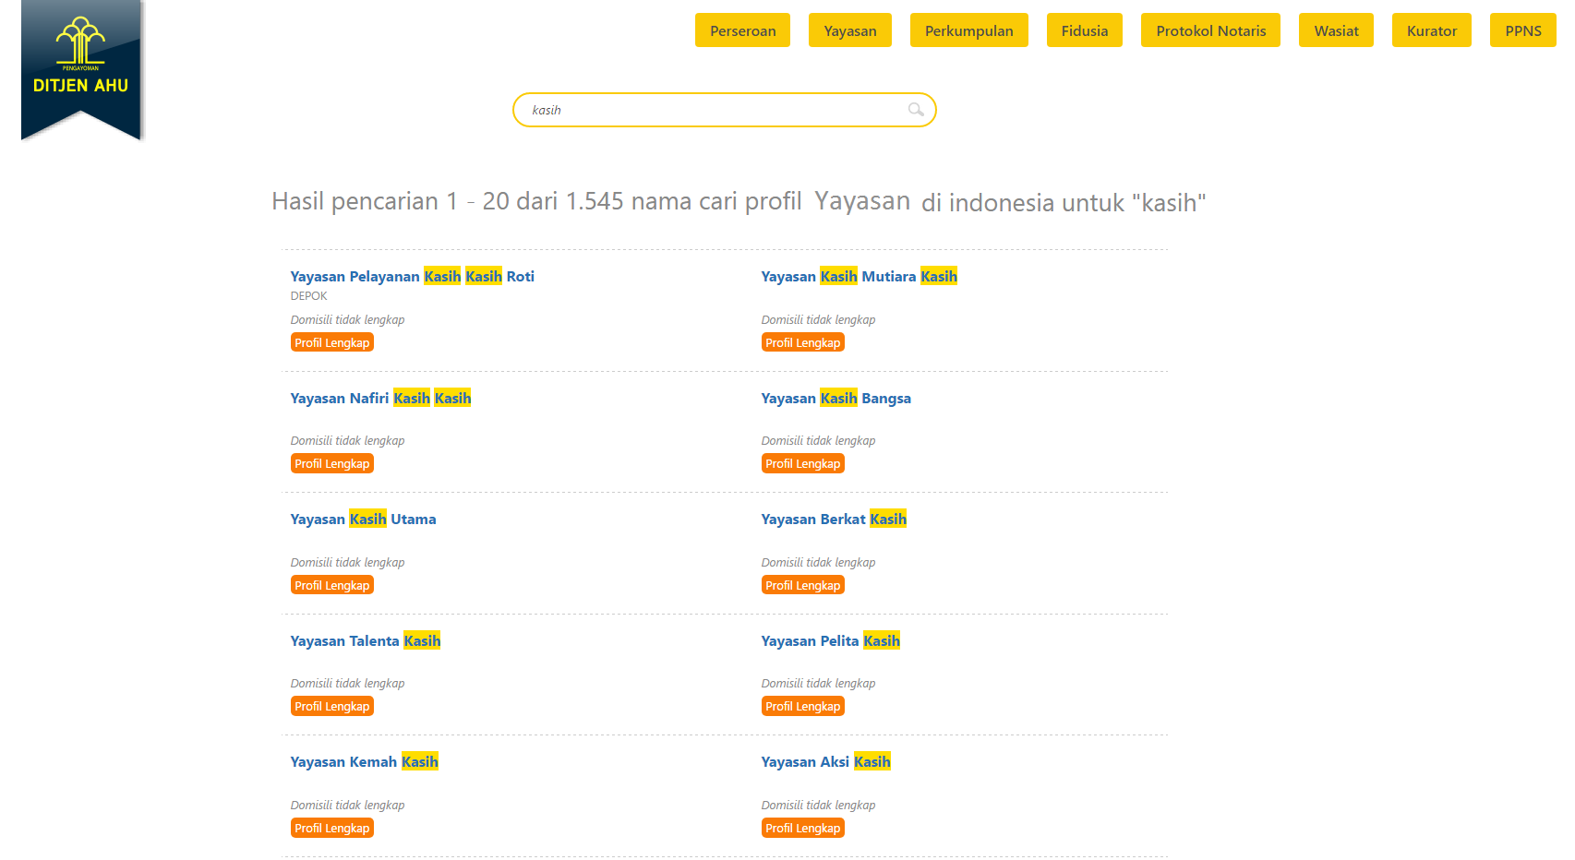Open the Yayasan Kasih Bangsa result
Screen dimensions: 1575x860
pyautogui.click(x=836, y=398)
